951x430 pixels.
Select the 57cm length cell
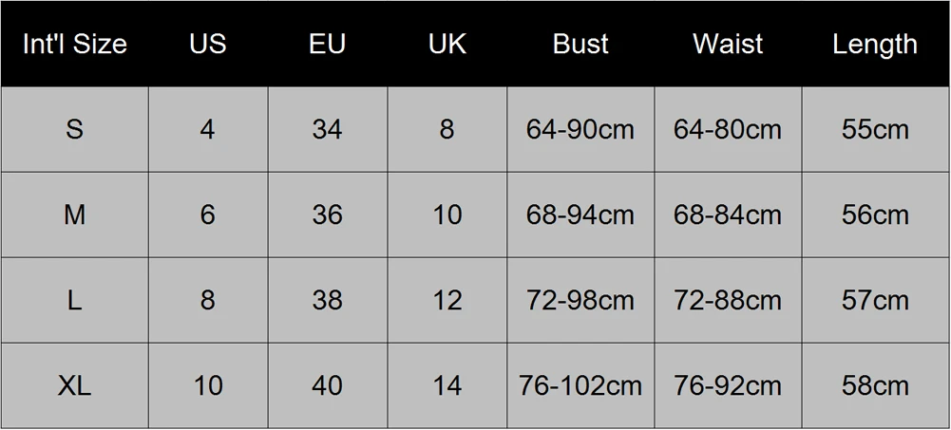pyautogui.click(x=875, y=300)
